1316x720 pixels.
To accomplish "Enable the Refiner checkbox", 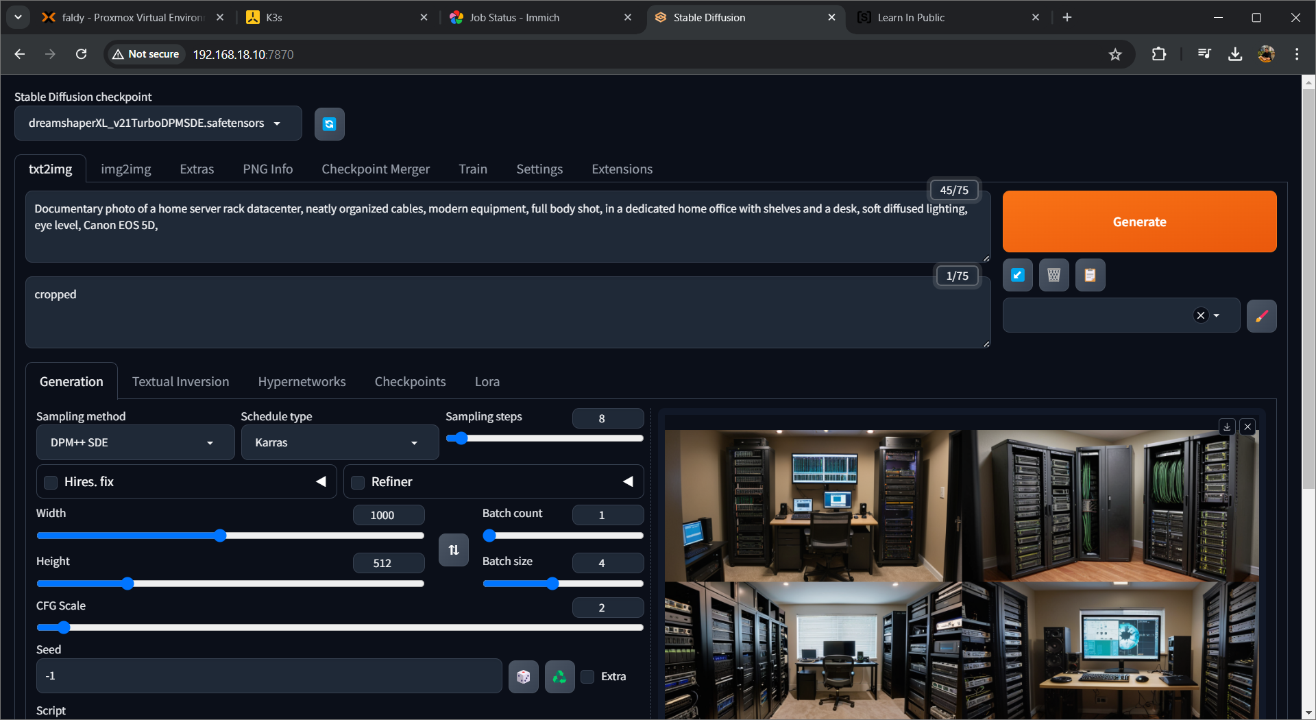I will click(356, 482).
